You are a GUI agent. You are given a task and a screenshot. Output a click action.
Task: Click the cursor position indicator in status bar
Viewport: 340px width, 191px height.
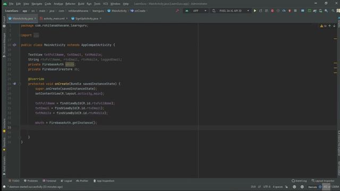point(253,187)
